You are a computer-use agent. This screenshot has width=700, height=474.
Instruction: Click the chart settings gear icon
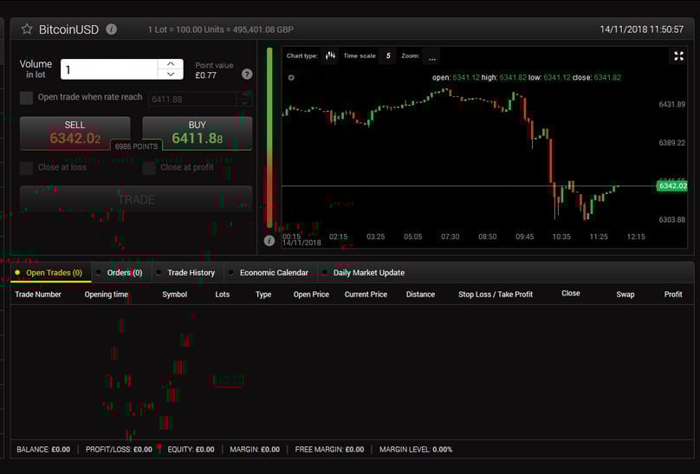[x=291, y=78]
